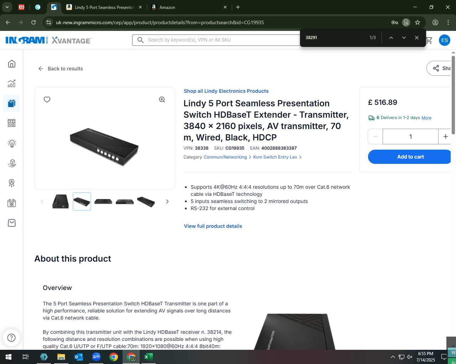Click the Add to cart button
456x364 pixels.
pyautogui.click(x=410, y=157)
